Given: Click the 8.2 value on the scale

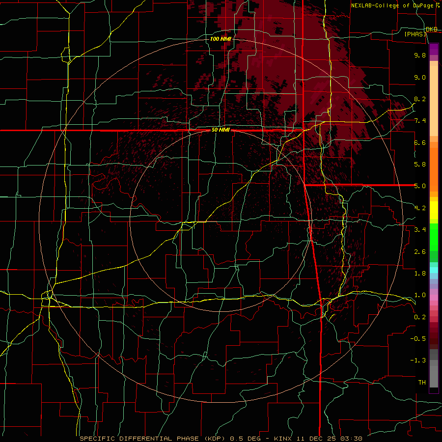Looking at the screenshot, I should (x=420, y=99).
